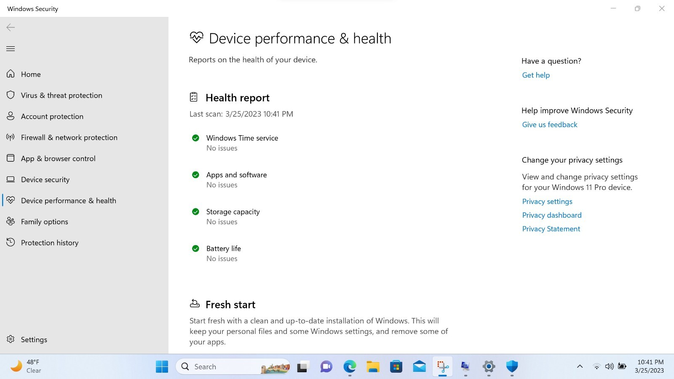The width and height of the screenshot is (674, 379).
Task: Click the heart icon beside the page title
Action: [x=196, y=37]
